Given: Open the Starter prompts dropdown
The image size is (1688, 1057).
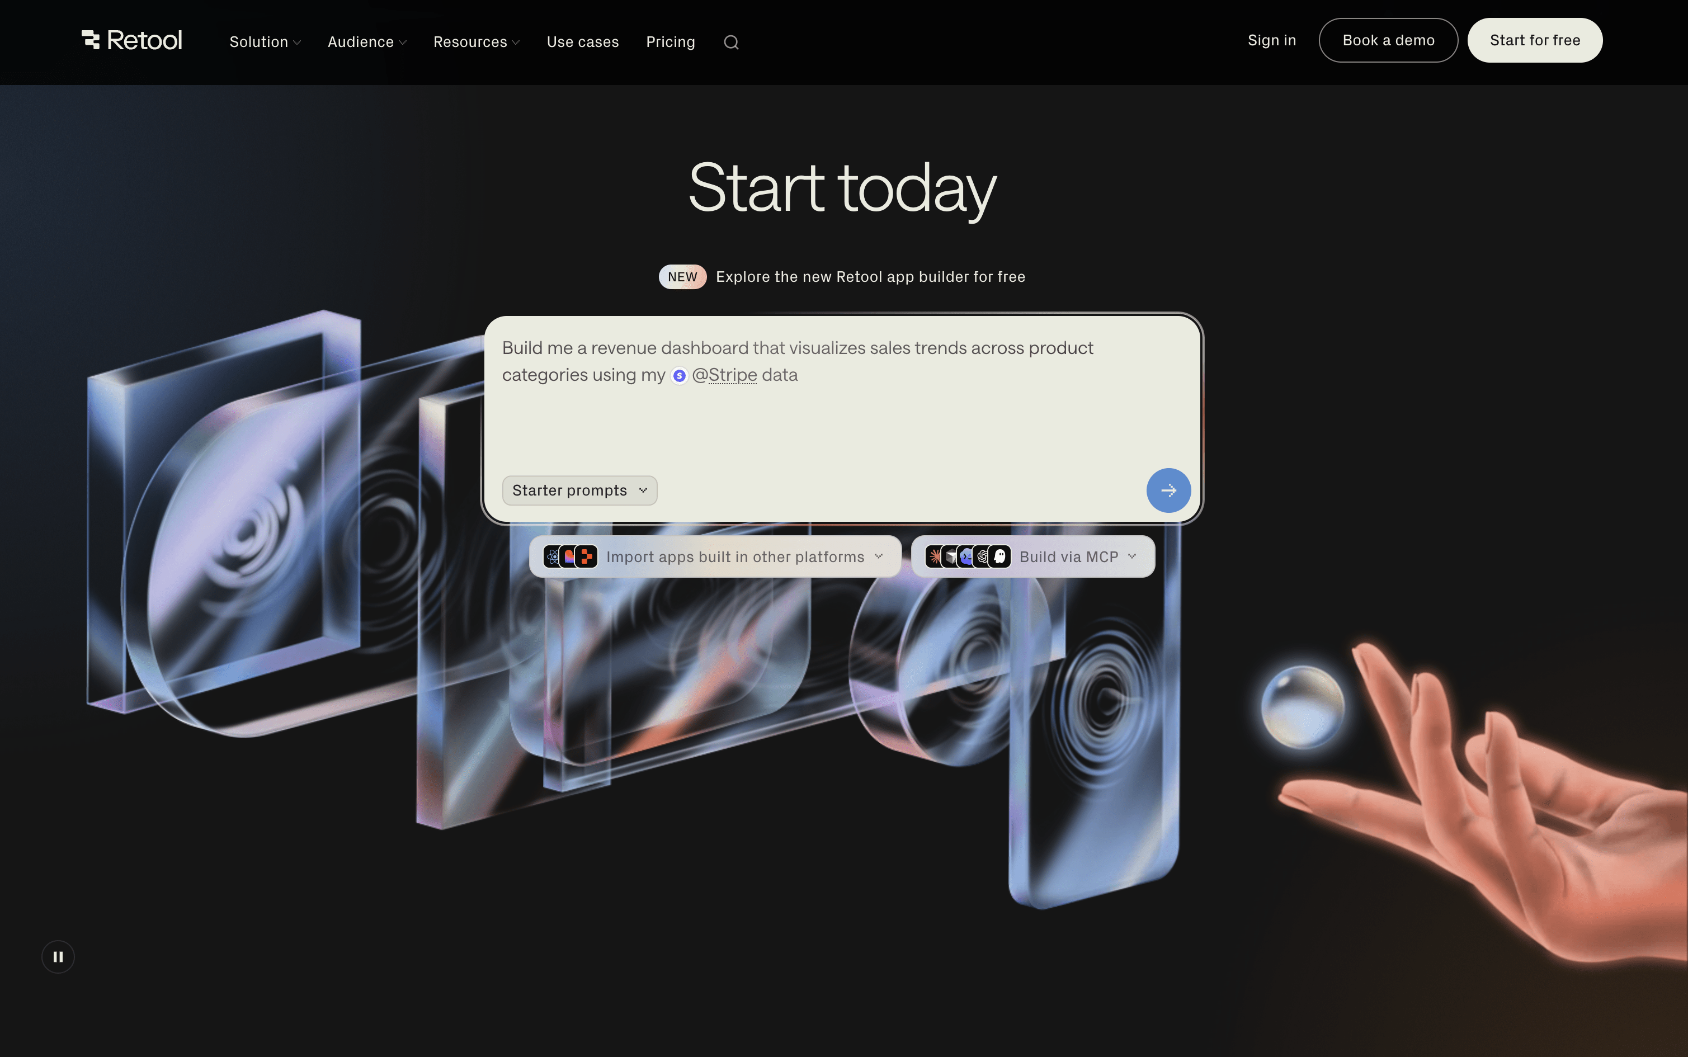Looking at the screenshot, I should point(579,491).
